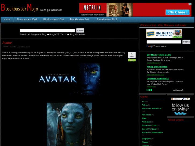
Task: Open Blockbusters 2012 tab
Action: coord(107,19)
